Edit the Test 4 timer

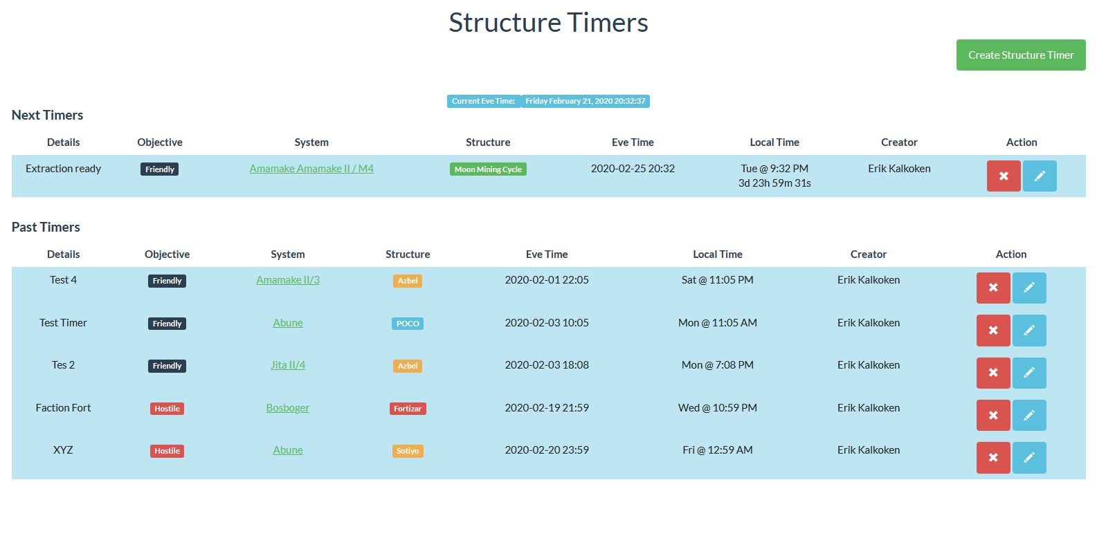(x=1028, y=288)
